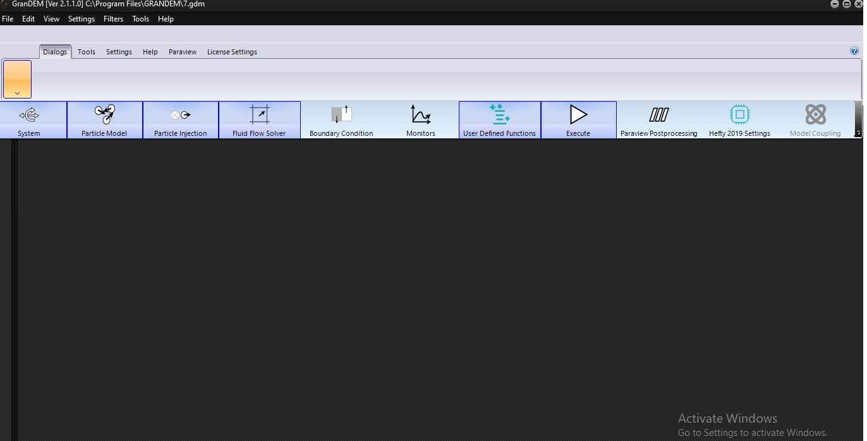Maximize the GranDEM window

[847, 4]
